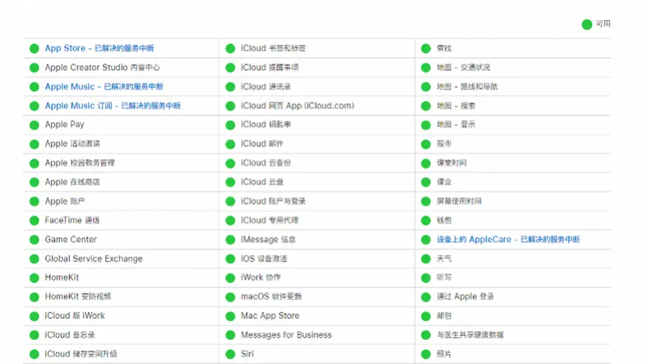Image resolution: width=648 pixels, height=364 pixels.
Task: Click the 通过 Apple 登录 entry
Action: (x=465, y=297)
